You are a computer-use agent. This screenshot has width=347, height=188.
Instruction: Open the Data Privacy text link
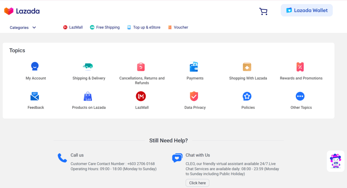(x=195, y=107)
